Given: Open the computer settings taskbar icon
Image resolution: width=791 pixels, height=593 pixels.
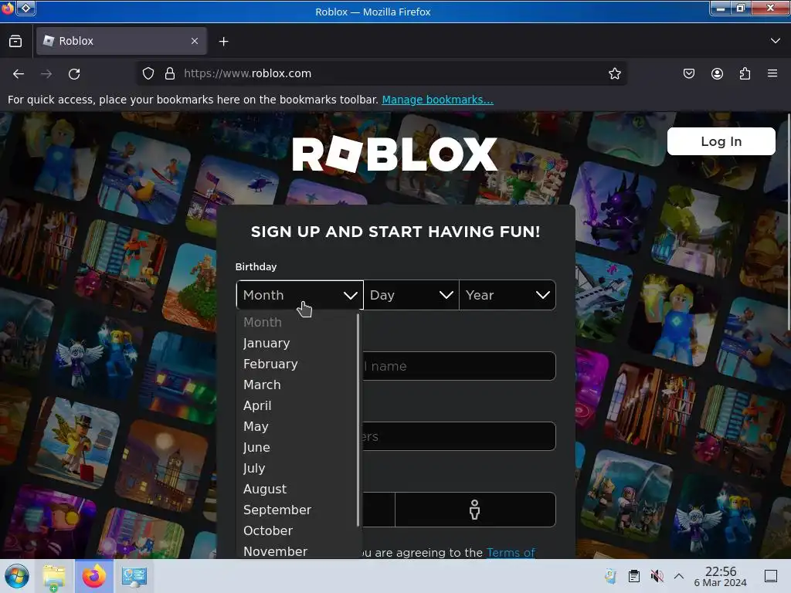Looking at the screenshot, I should click(x=134, y=576).
